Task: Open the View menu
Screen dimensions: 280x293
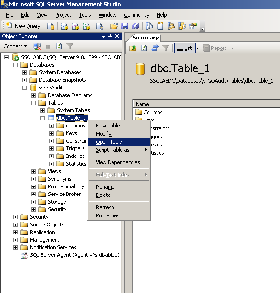Action: coord(42,15)
